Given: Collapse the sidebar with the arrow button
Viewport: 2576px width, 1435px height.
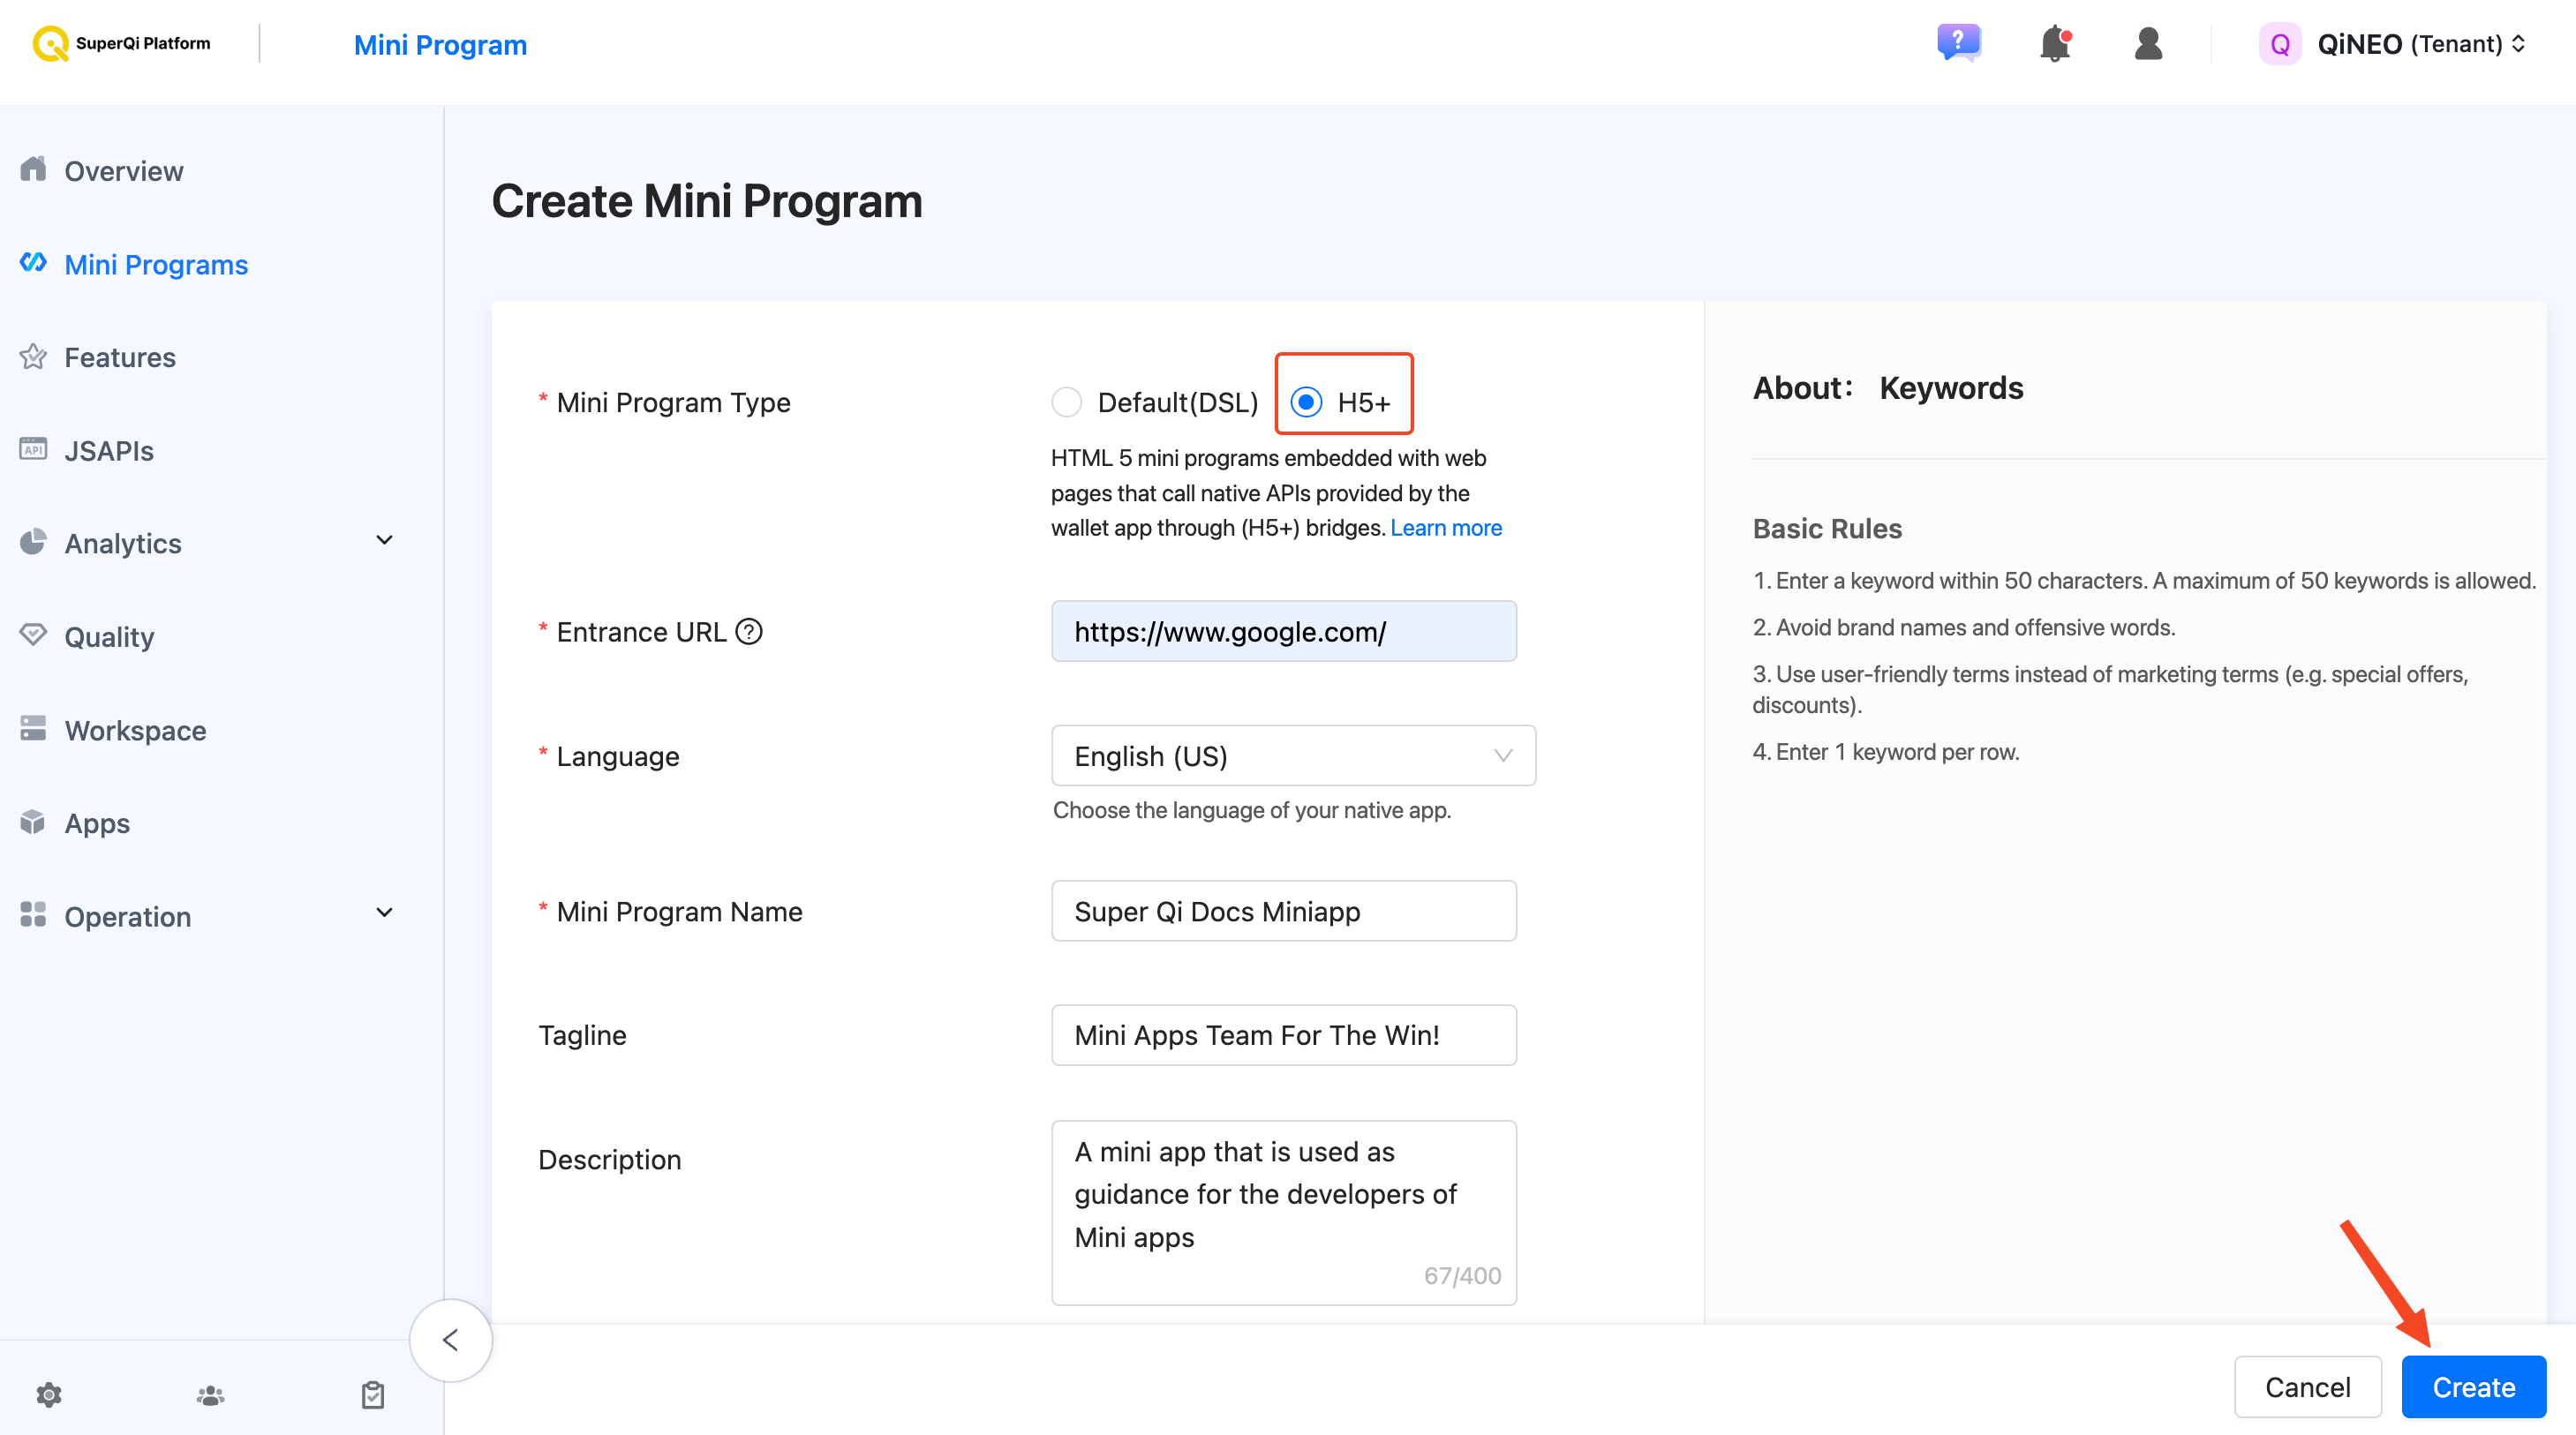Looking at the screenshot, I should (451, 1340).
